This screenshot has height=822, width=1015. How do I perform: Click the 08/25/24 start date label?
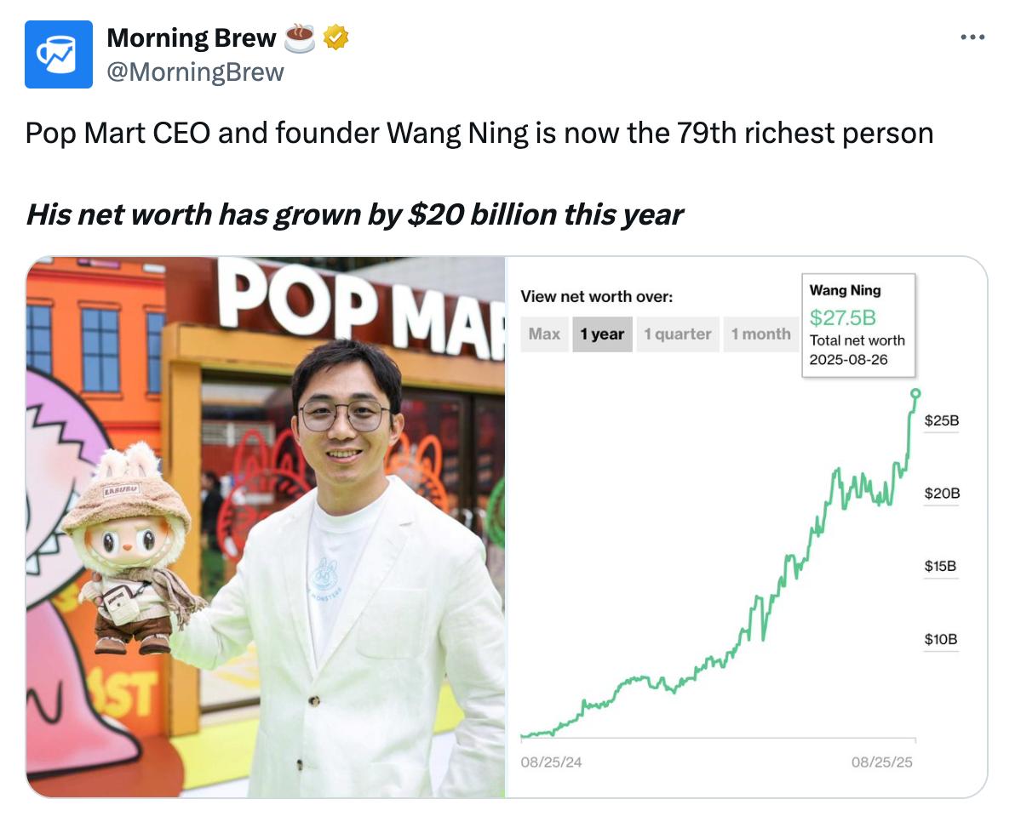coord(551,762)
